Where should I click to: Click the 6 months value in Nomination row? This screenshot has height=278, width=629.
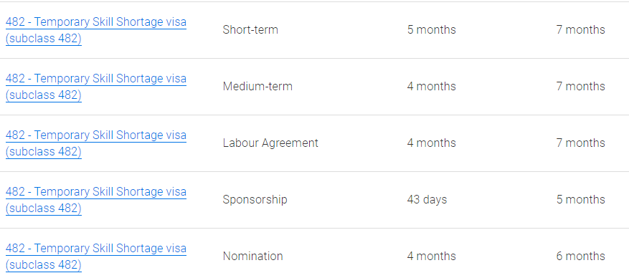[580, 256]
